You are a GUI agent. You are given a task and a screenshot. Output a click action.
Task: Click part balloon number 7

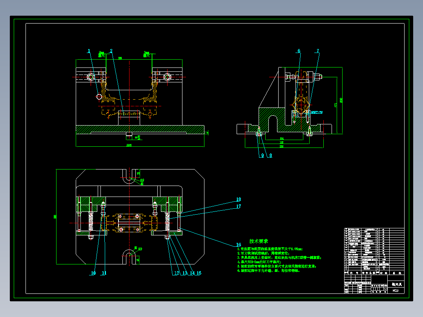[x=317, y=51]
